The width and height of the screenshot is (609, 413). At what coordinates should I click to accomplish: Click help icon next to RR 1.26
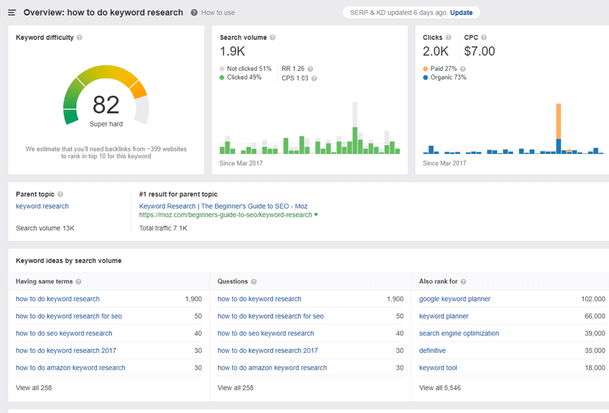[310, 69]
